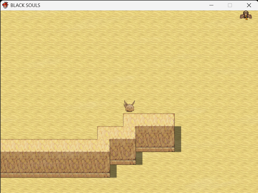Minimize the BLACK SOULS window

[x=211, y=5]
